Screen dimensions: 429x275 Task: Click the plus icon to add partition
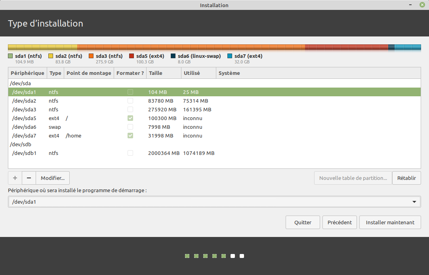tap(15, 178)
